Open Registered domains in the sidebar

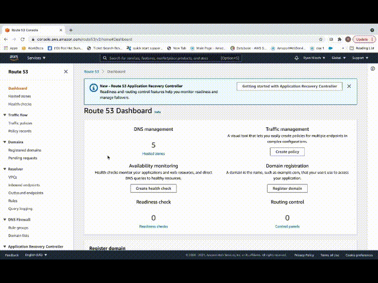tap(25, 150)
